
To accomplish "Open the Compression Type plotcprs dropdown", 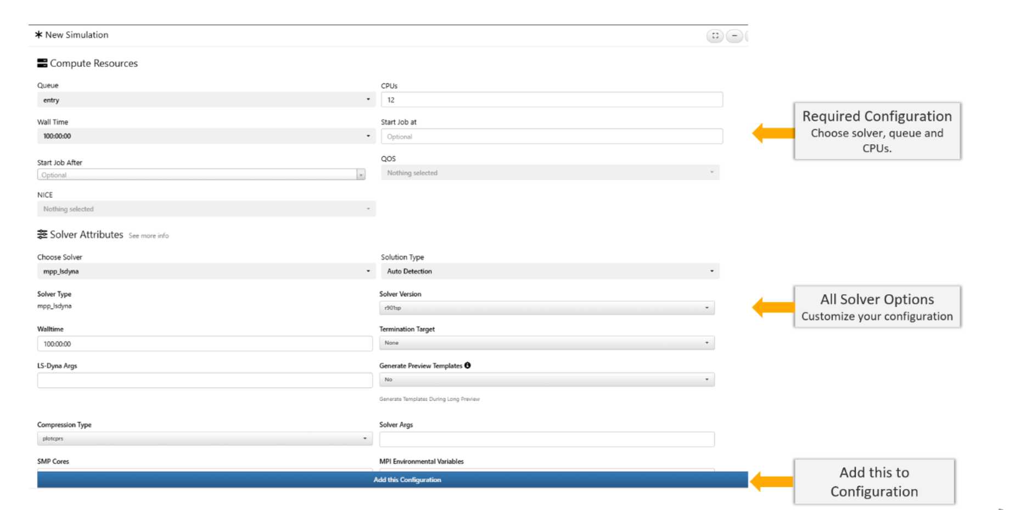I will [204, 439].
